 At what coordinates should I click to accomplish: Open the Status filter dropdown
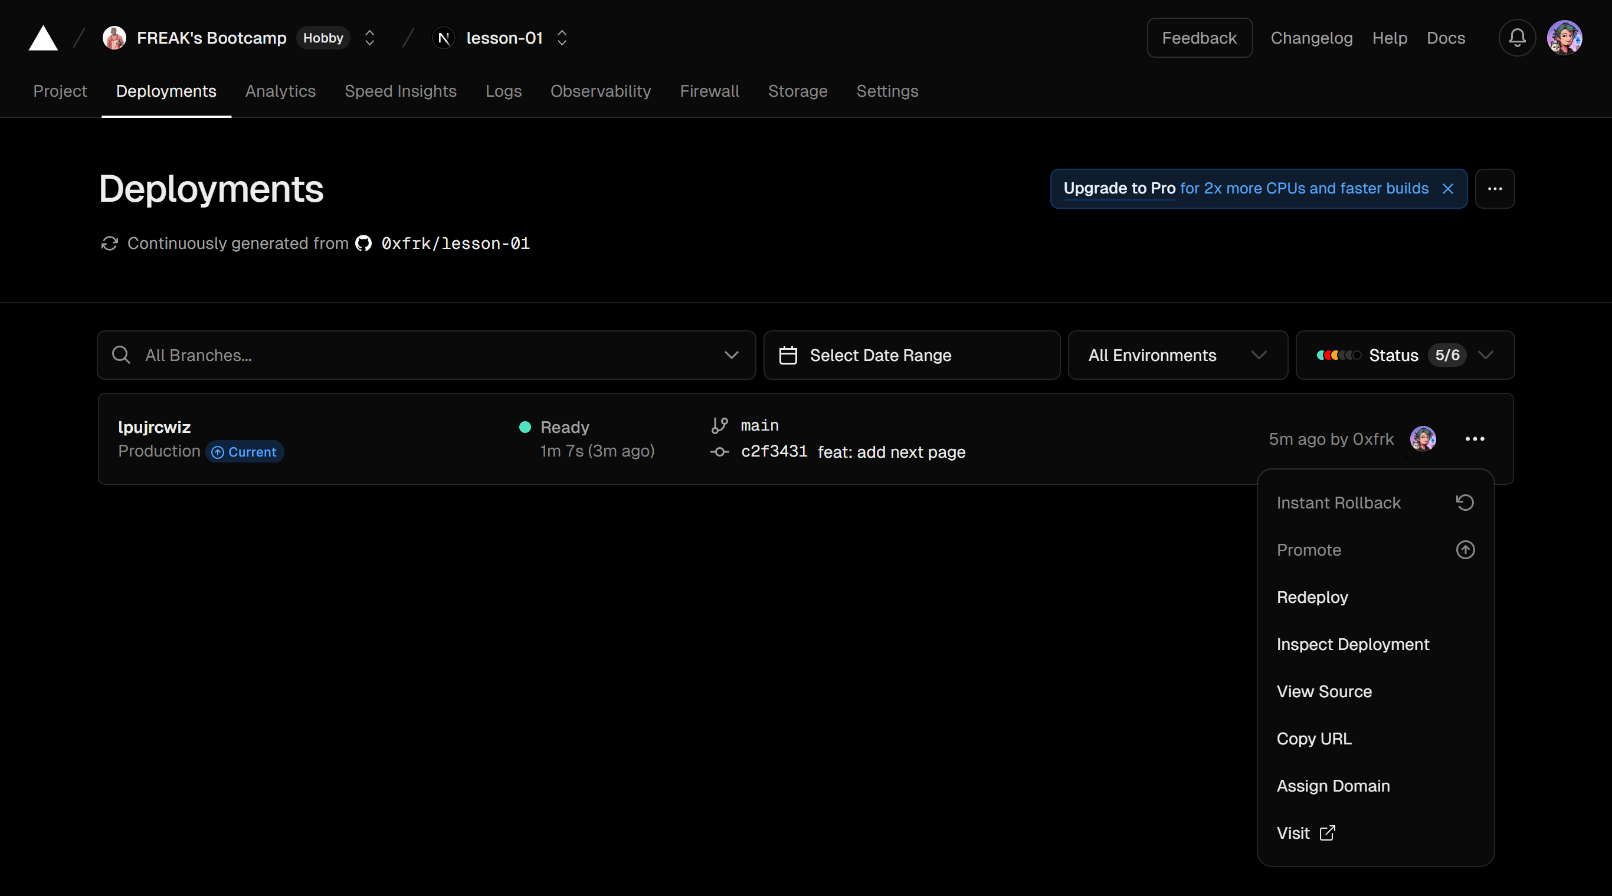[x=1405, y=356]
